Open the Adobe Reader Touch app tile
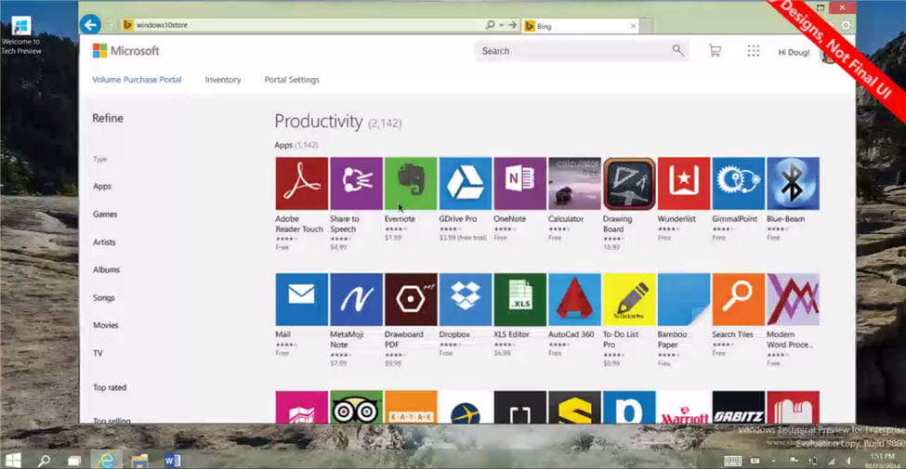The width and height of the screenshot is (906, 469). [302, 184]
